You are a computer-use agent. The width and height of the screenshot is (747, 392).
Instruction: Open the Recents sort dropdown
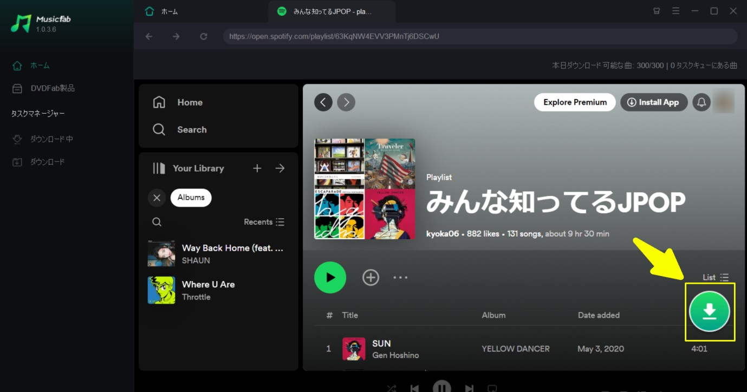tap(264, 222)
